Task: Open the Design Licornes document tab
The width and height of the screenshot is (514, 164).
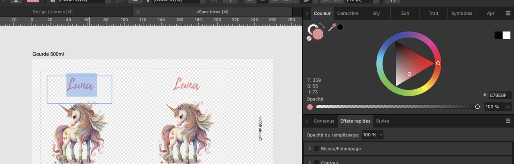Action: (52, 12)
